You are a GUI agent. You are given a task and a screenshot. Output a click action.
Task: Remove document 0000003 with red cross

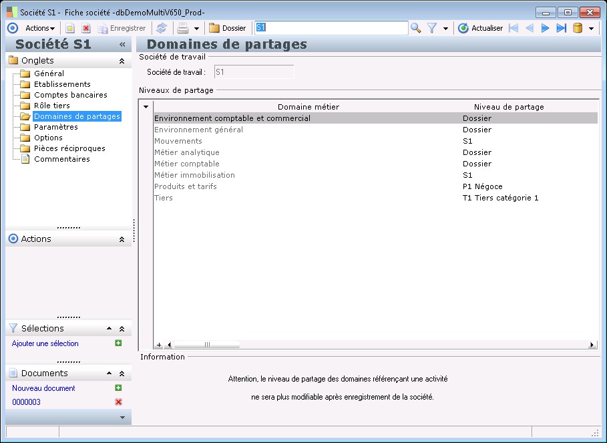pos(118,402)
